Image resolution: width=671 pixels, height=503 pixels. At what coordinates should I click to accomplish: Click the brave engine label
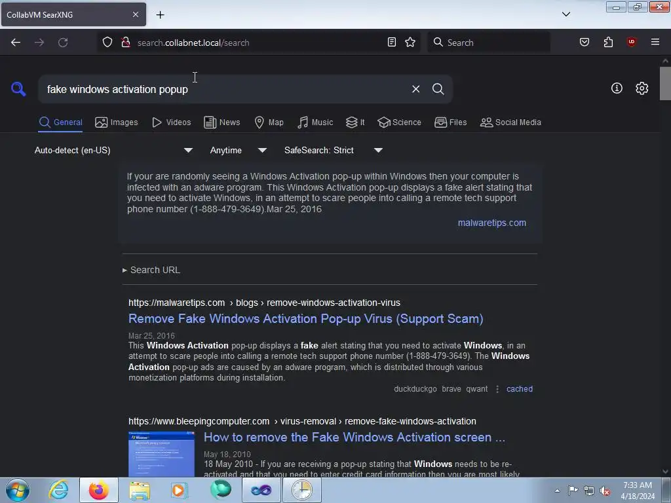coord(451,389)
